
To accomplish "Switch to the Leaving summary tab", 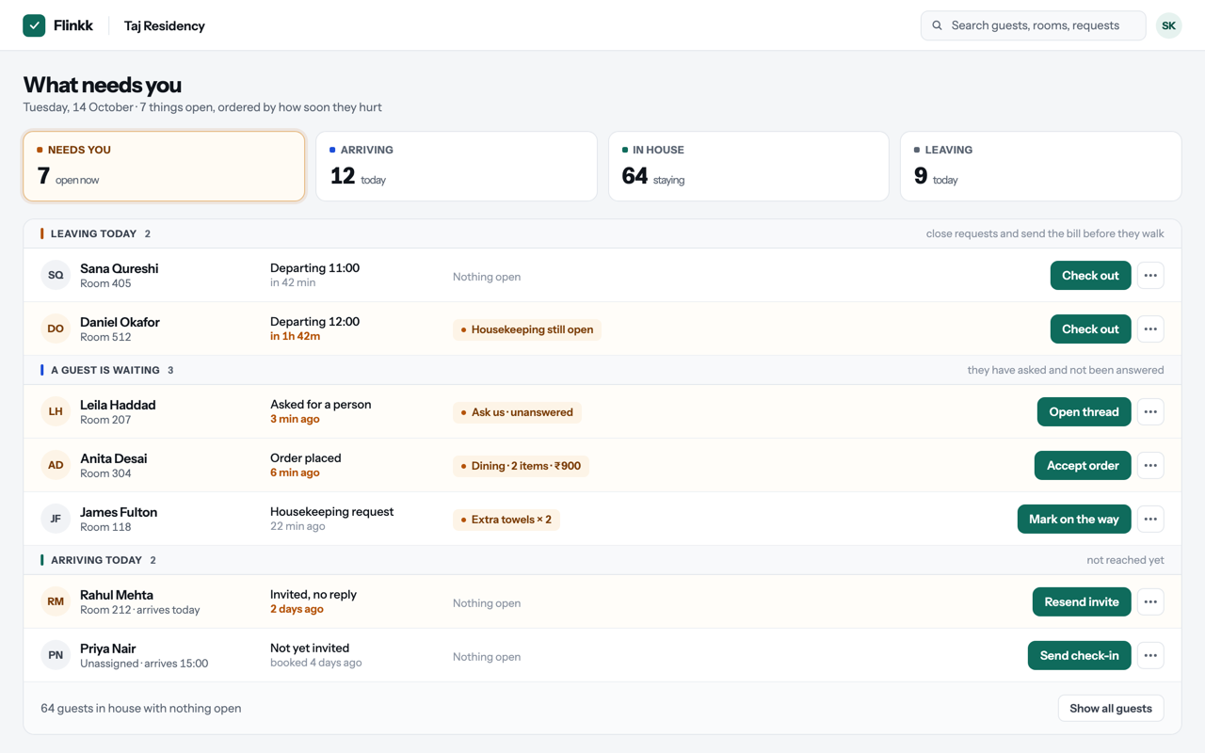I will coord(1041,167).
